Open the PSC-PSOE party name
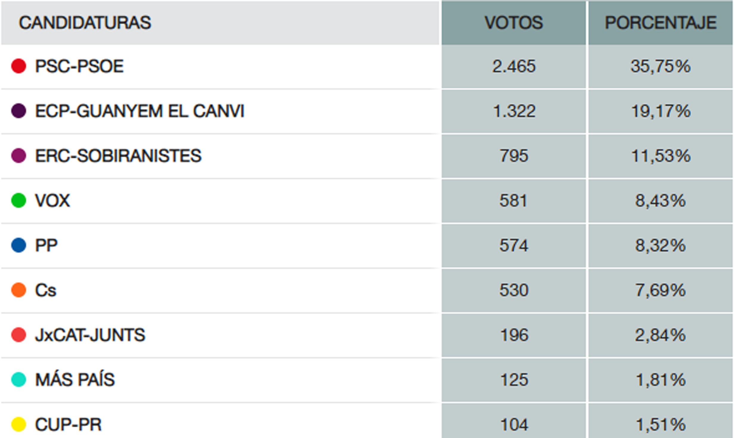Image resolution: width=734 pixels, height=438 pixels. click(79, 66)
